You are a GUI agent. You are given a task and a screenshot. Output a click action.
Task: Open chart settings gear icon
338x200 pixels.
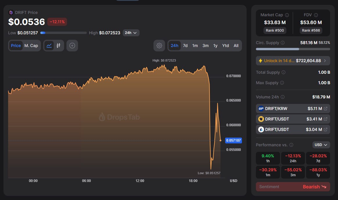pos(159,46)
